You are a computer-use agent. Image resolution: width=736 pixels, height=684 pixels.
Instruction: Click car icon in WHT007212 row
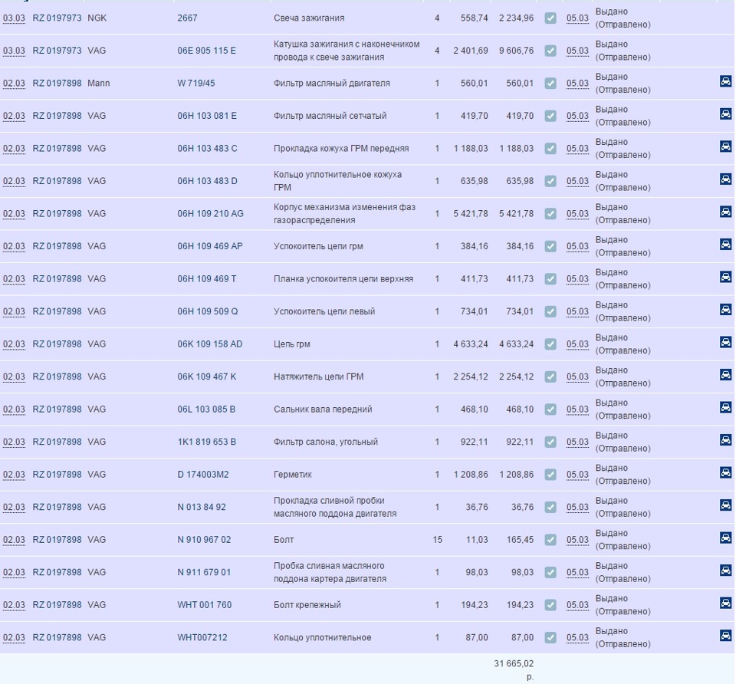[x=725, y=636]
